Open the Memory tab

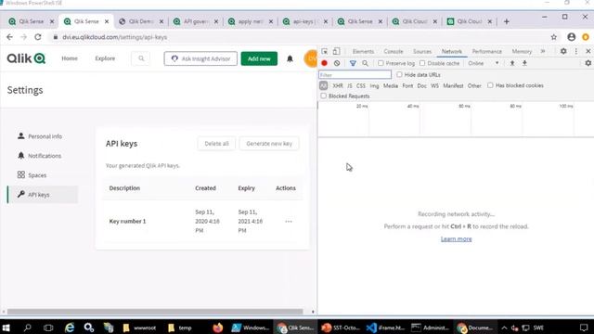point(522,52)
